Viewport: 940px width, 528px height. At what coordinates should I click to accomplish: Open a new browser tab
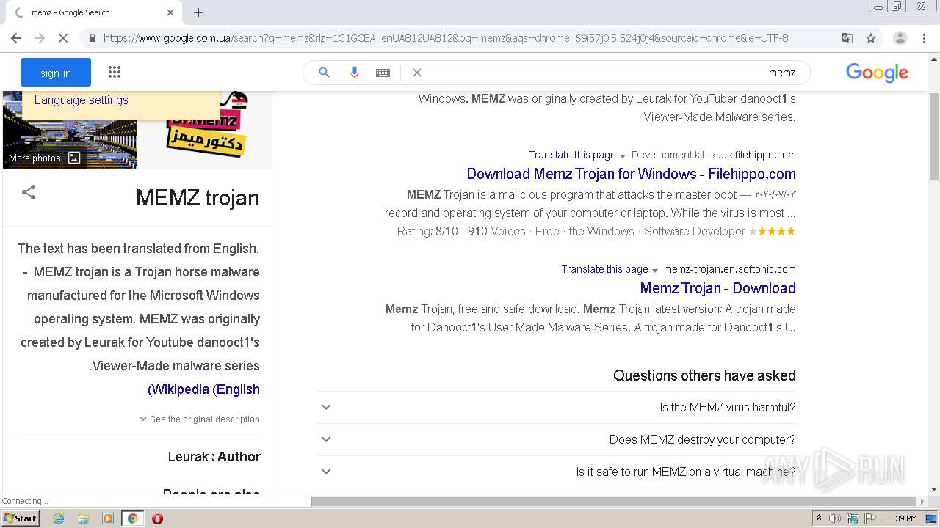coord(198,12)
